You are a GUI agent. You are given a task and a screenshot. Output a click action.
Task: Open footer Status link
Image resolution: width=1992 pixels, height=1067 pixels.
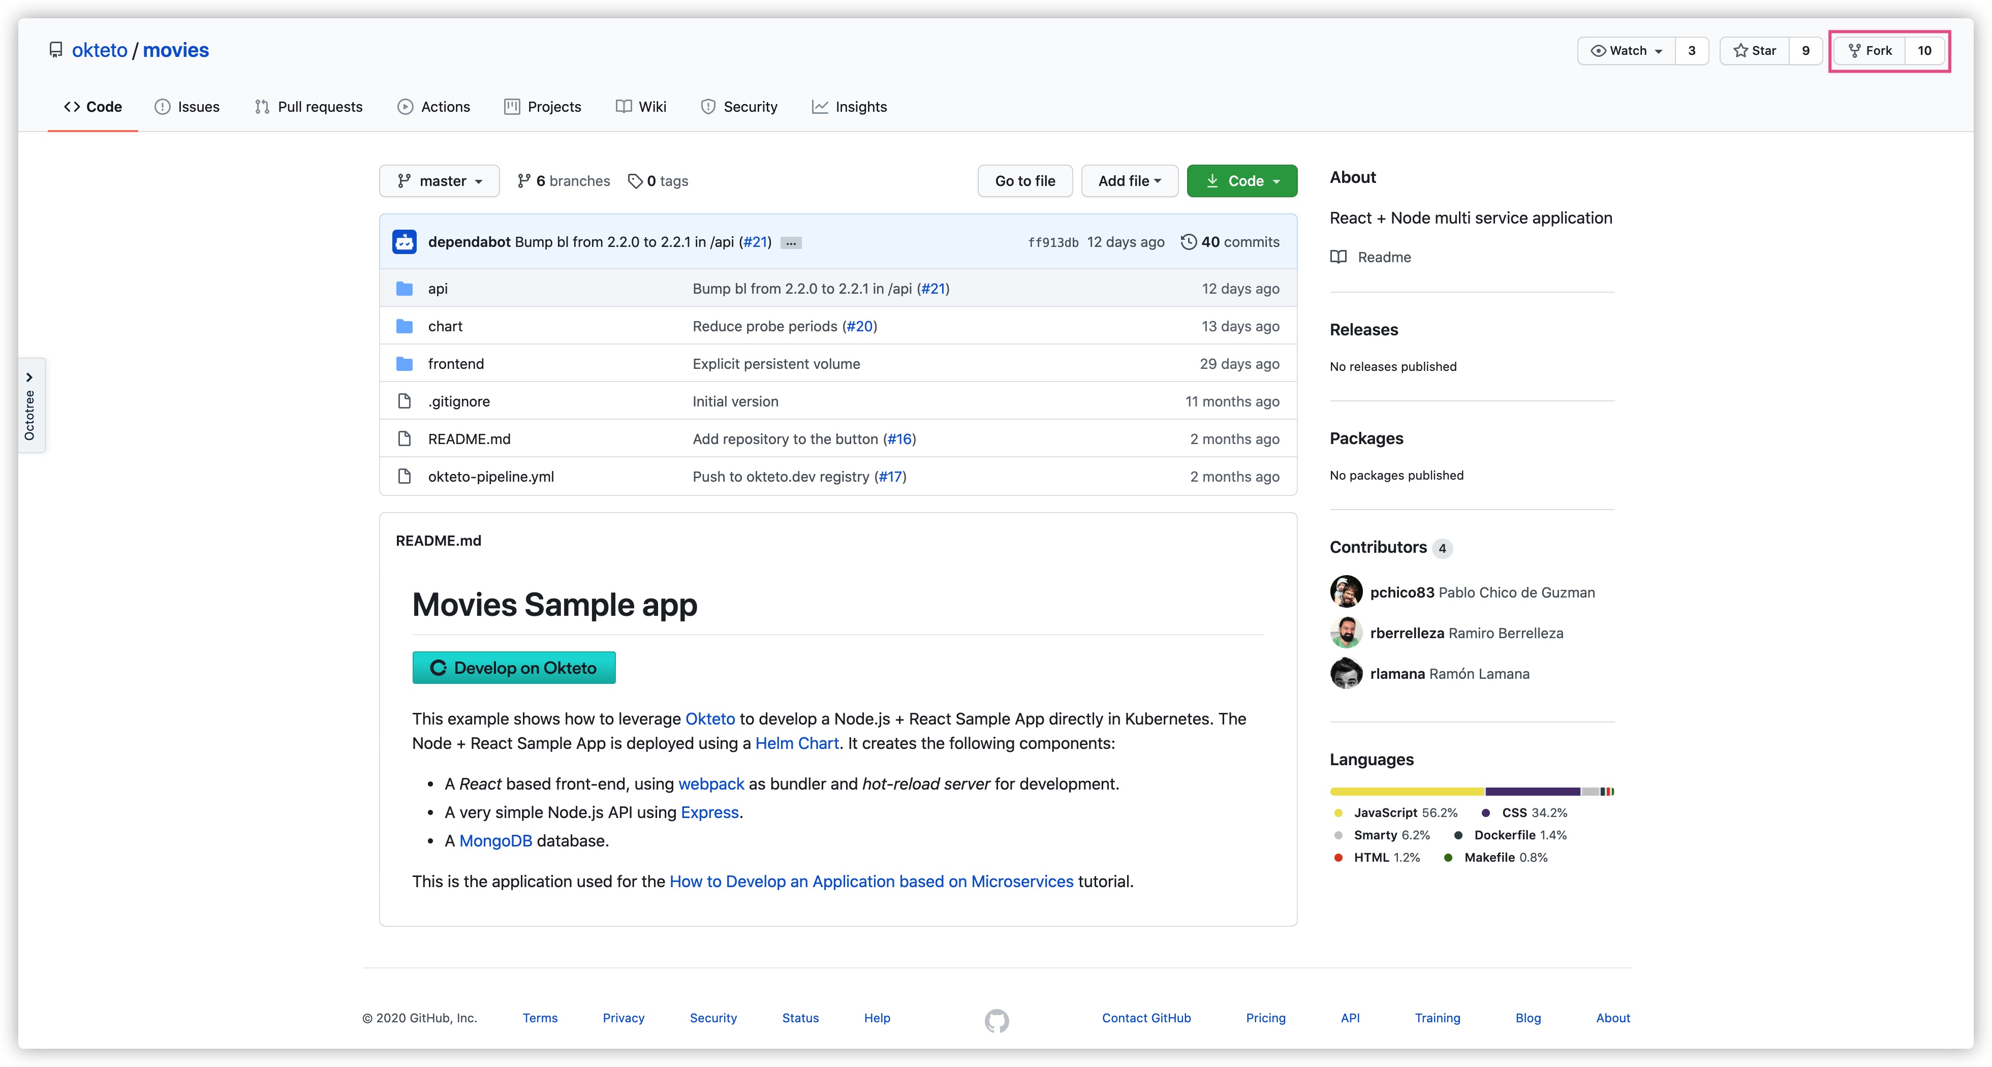click(x=799, y=1018)
